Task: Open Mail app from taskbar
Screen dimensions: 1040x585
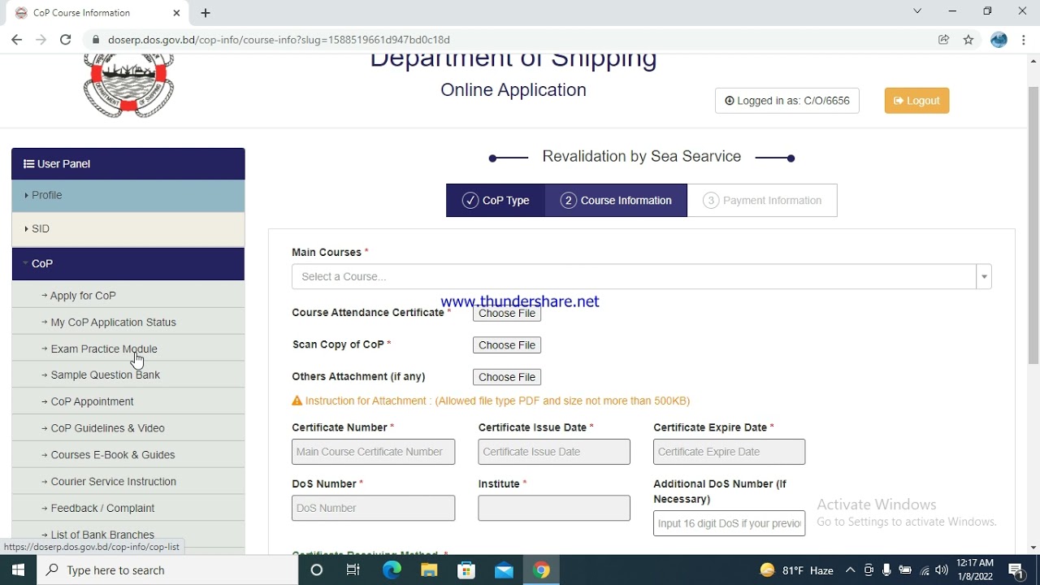Action: pos(504,570)
